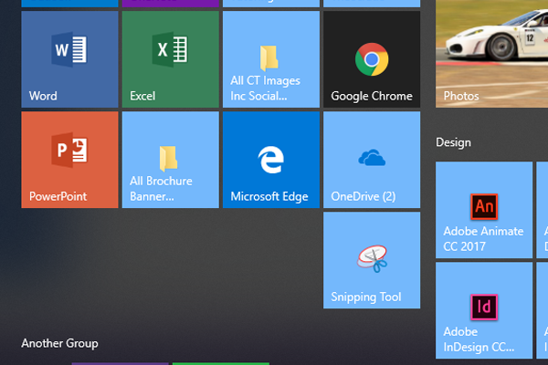Image resolution: width=548 pixels, height=365 pixels.
Task: Start PowerPoint from its tile
Action: tap(70, 160)
